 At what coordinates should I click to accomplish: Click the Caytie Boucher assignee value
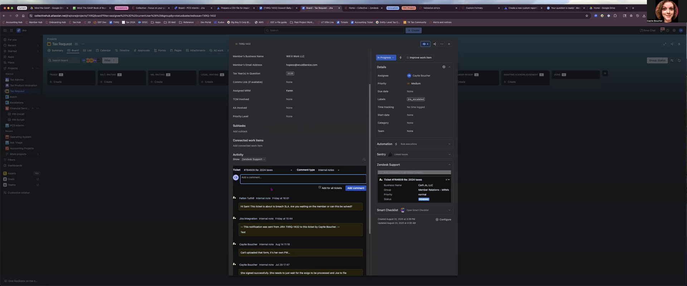[x=419, y=76]
